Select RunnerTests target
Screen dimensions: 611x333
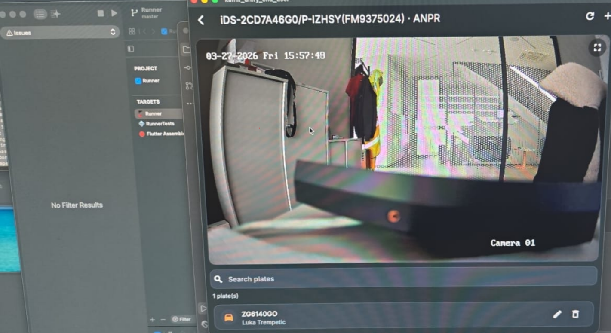pyautogui.click(x=160, y=124)
